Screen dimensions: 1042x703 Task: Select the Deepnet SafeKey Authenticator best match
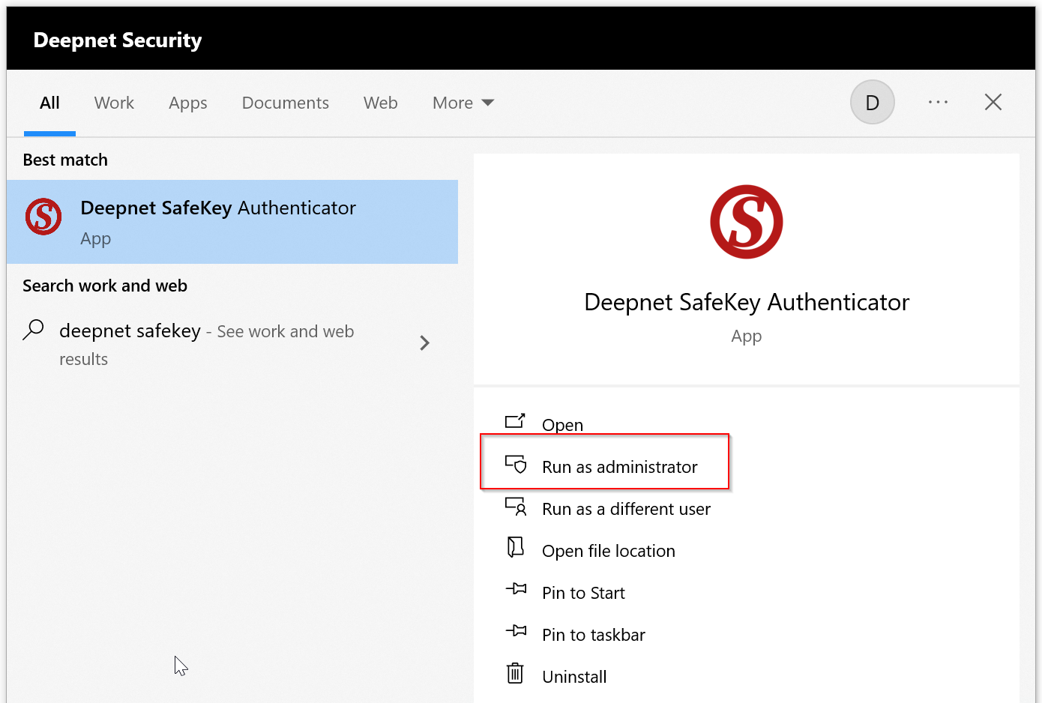(232, 222)
